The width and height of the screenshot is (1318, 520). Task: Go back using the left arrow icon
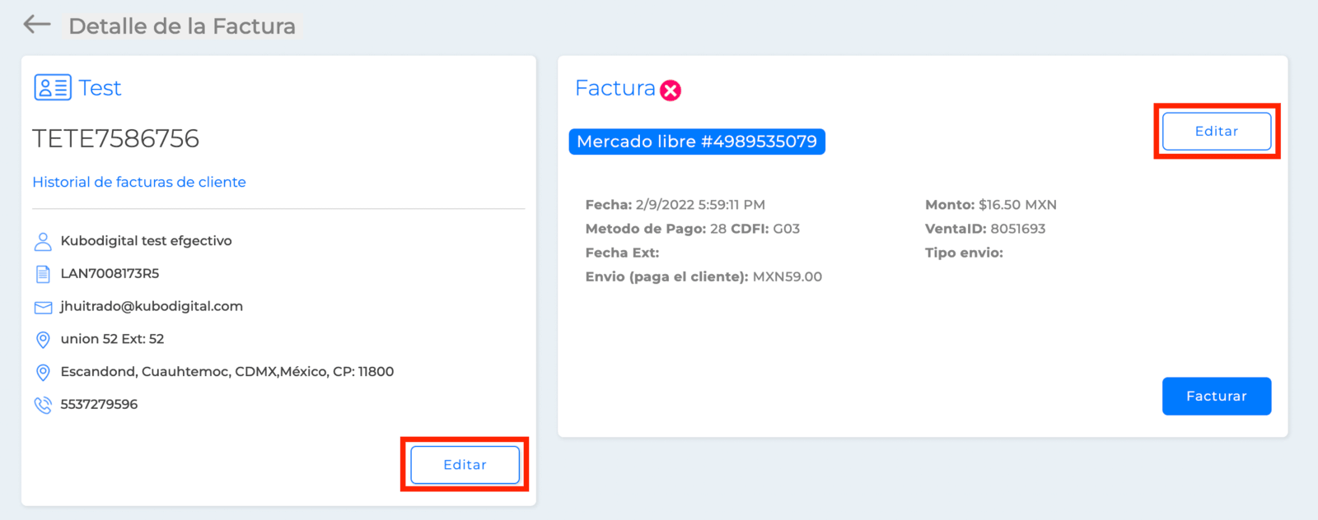[37, 25]
